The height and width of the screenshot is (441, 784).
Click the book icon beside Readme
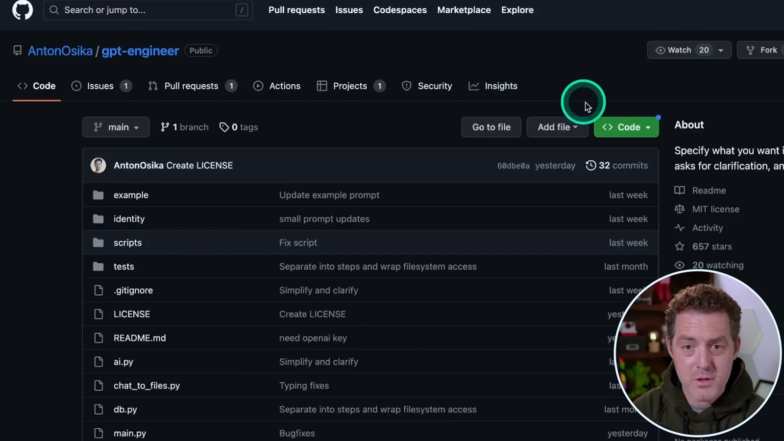pos(680,191)
